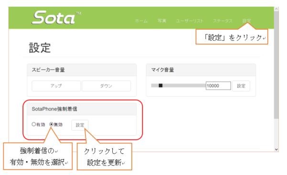Open the 写真 nav item

(162, 21)
